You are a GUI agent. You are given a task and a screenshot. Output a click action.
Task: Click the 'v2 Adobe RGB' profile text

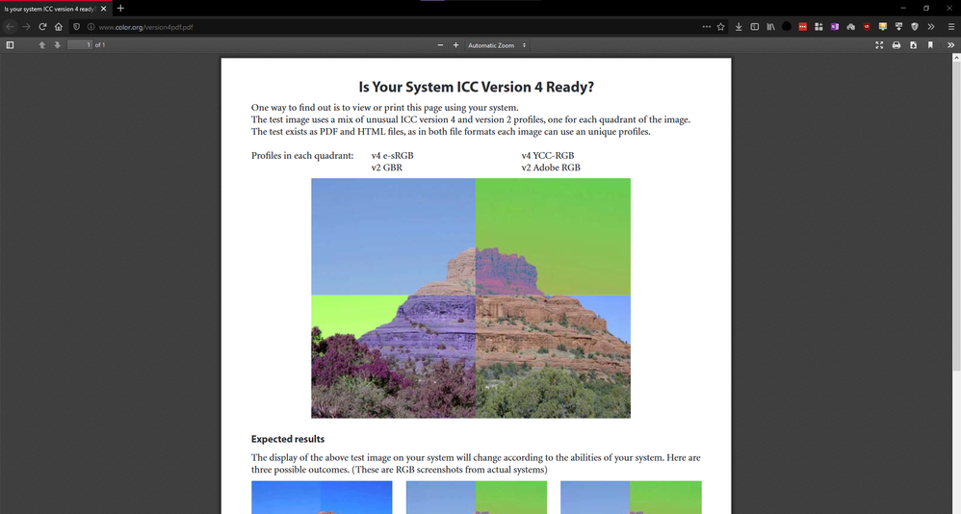[x=551, y=167]
